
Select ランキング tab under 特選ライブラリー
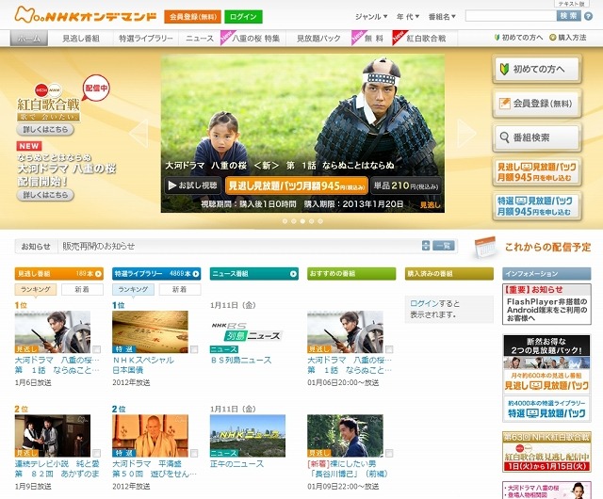133,289
